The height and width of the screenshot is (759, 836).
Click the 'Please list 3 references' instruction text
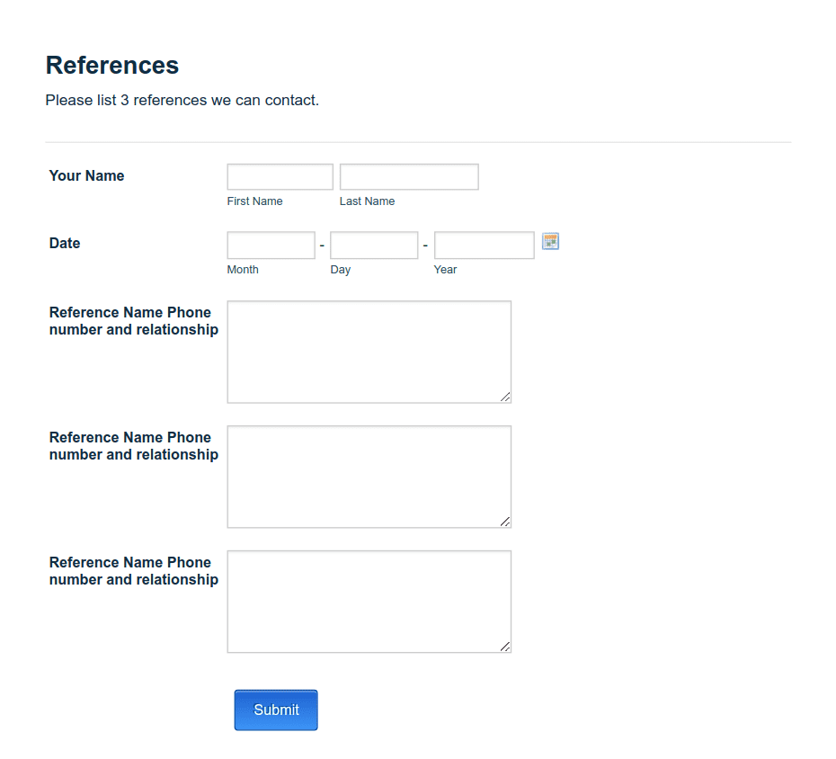click(182, 100)
